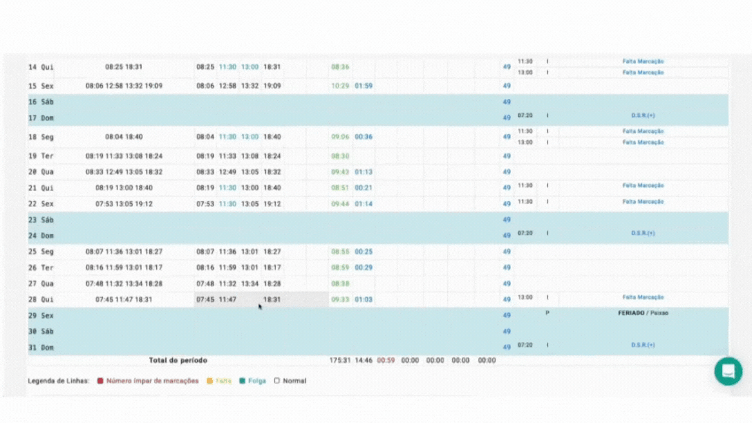This screenshot has width=752, height=423.
Task: Open Falta Marcação link for day 22 Sex
Action: click(x=643, y=202)
